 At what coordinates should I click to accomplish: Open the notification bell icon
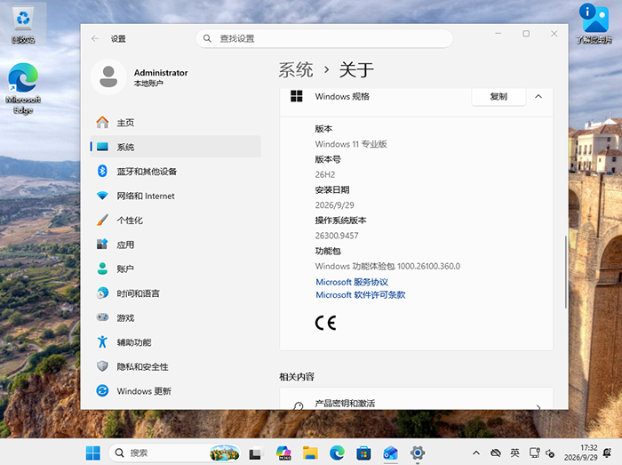607,453
